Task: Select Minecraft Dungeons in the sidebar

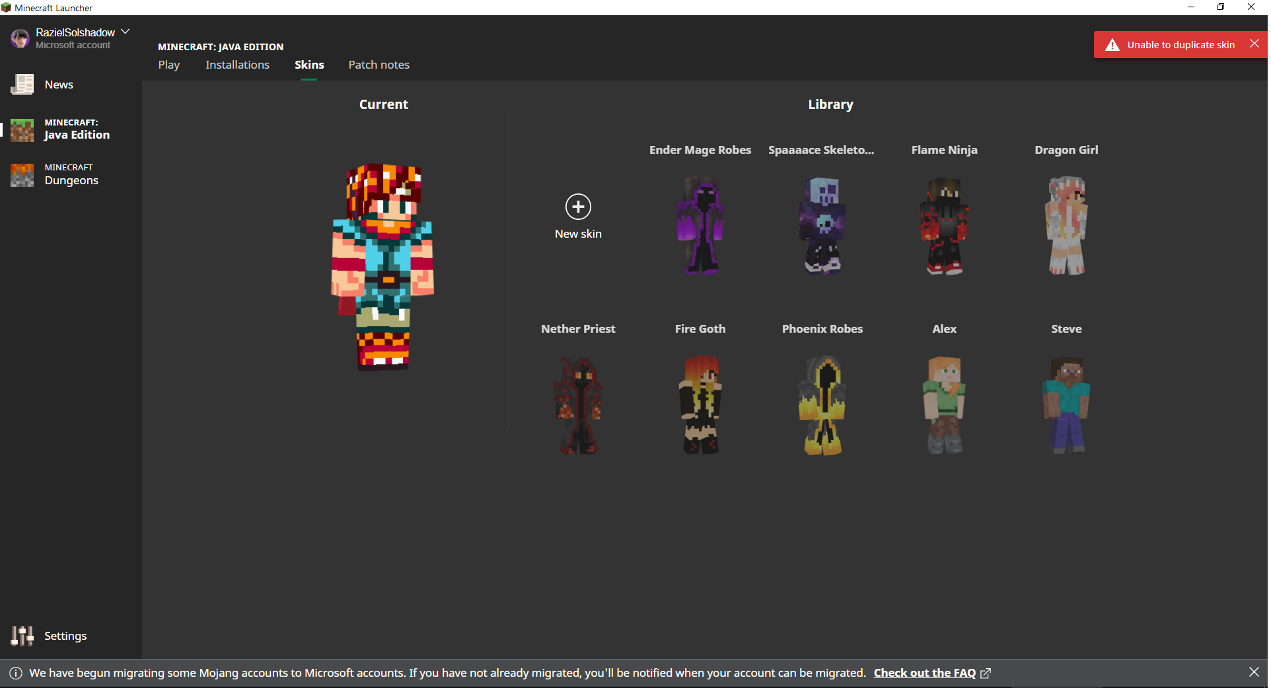Action: [71, 175]
